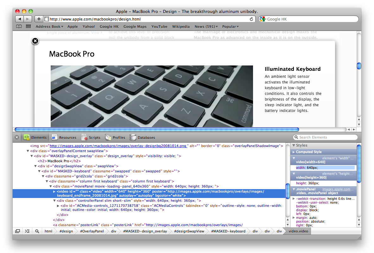Show Top Sites grid icon

29,27
